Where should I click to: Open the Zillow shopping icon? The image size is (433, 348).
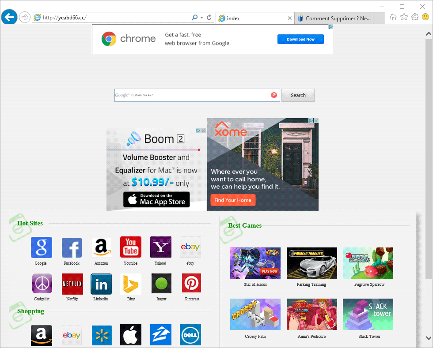(161, 335)
